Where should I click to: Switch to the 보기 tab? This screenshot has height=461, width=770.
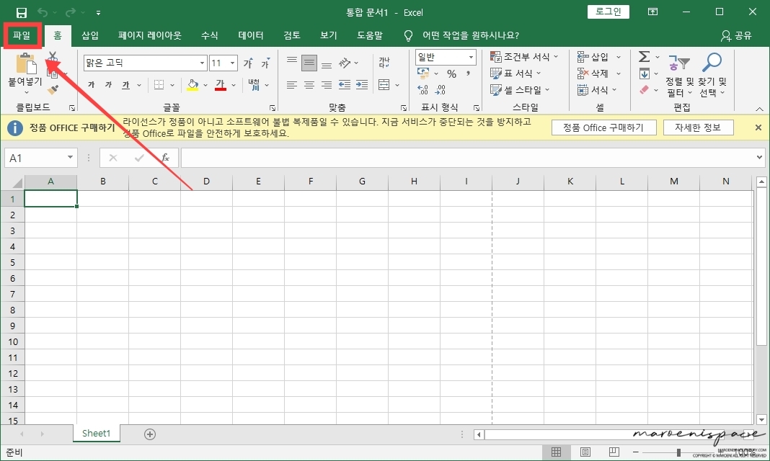point(329,35)
